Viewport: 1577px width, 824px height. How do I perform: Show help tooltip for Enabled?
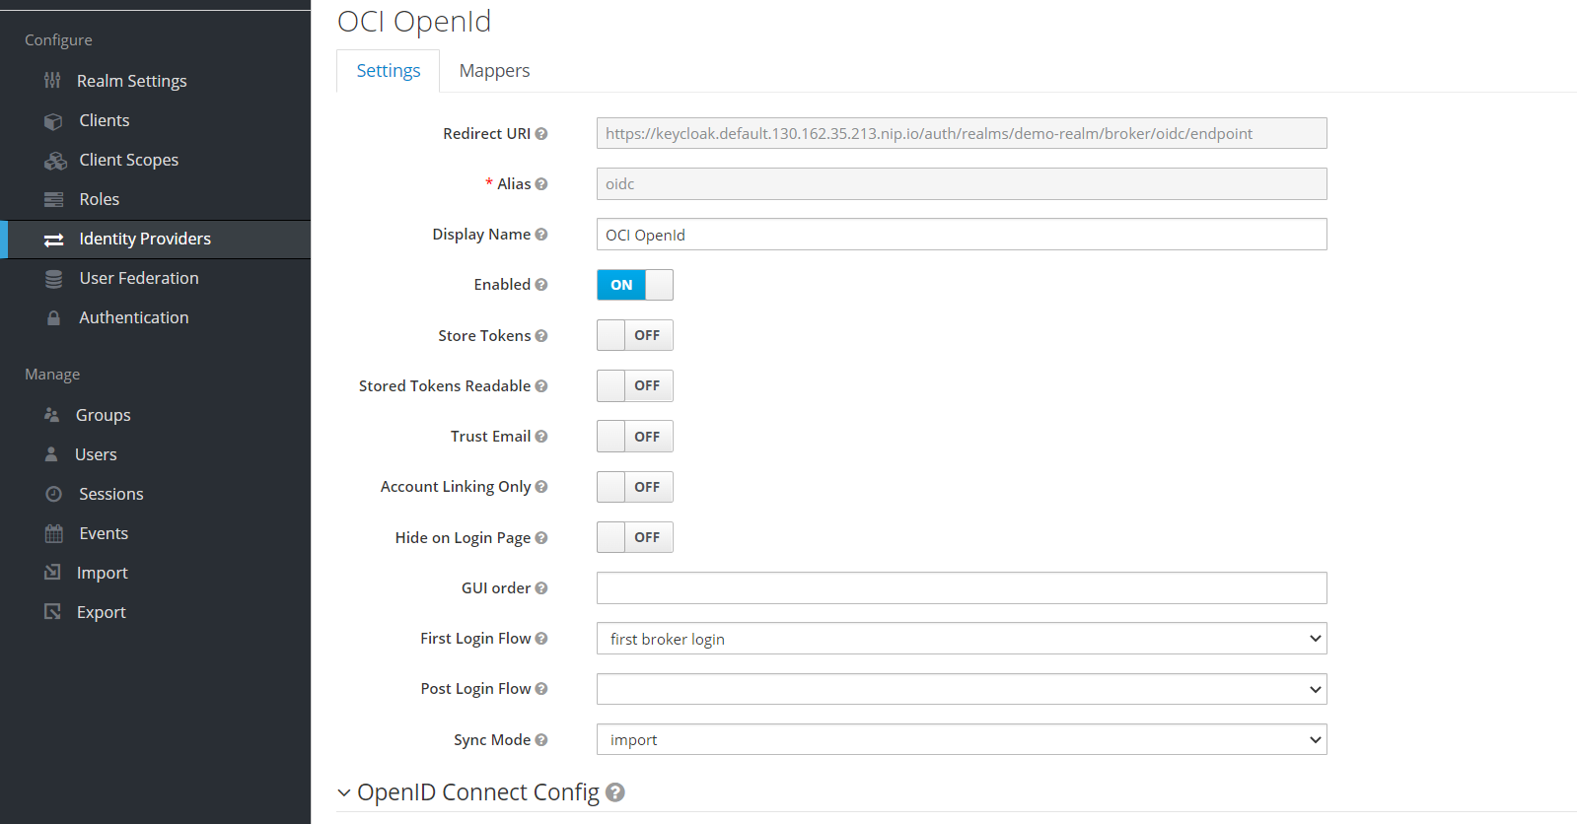pos(541,285)
